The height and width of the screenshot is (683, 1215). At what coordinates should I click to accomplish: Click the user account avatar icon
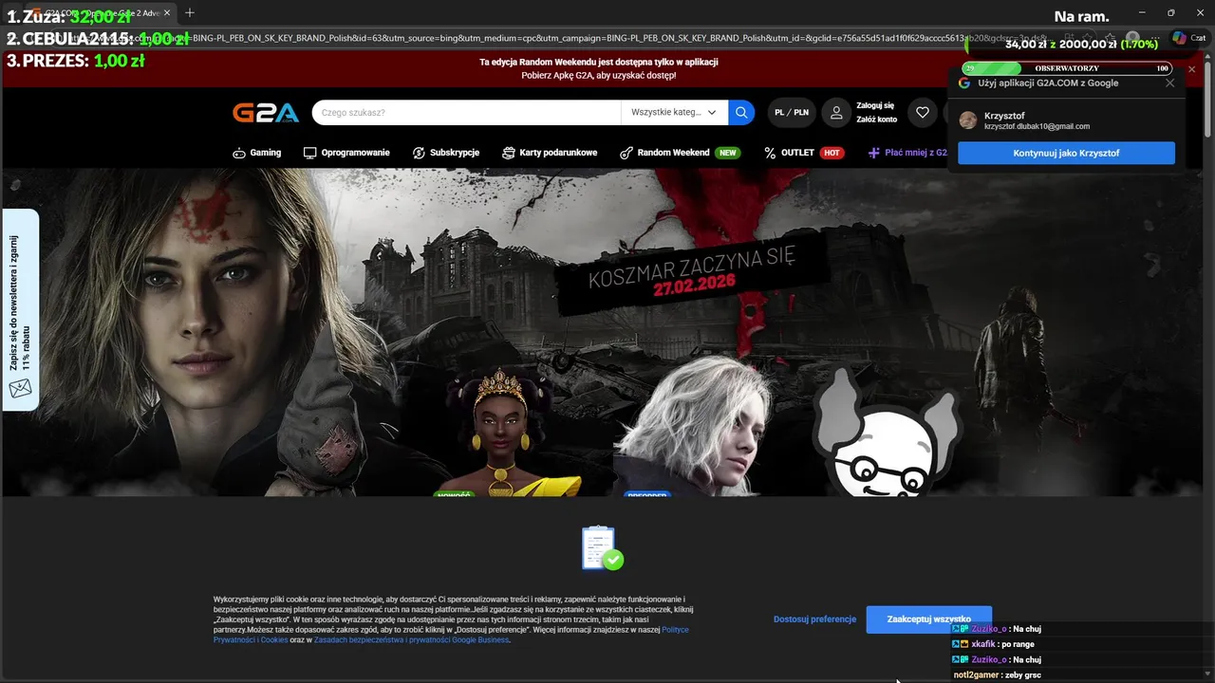[836, 112]
